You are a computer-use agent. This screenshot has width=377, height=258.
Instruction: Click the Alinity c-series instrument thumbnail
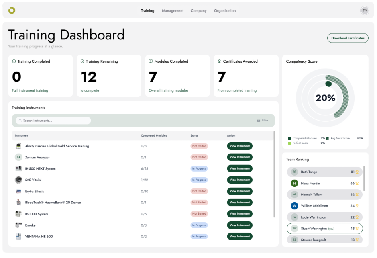click(x=18, y=146)
